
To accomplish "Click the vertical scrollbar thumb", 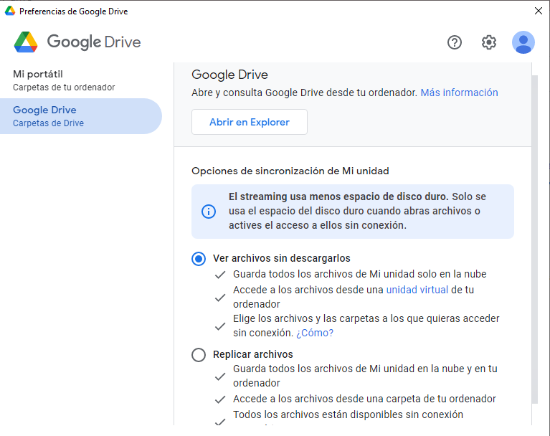I will [x=535, y=240].
